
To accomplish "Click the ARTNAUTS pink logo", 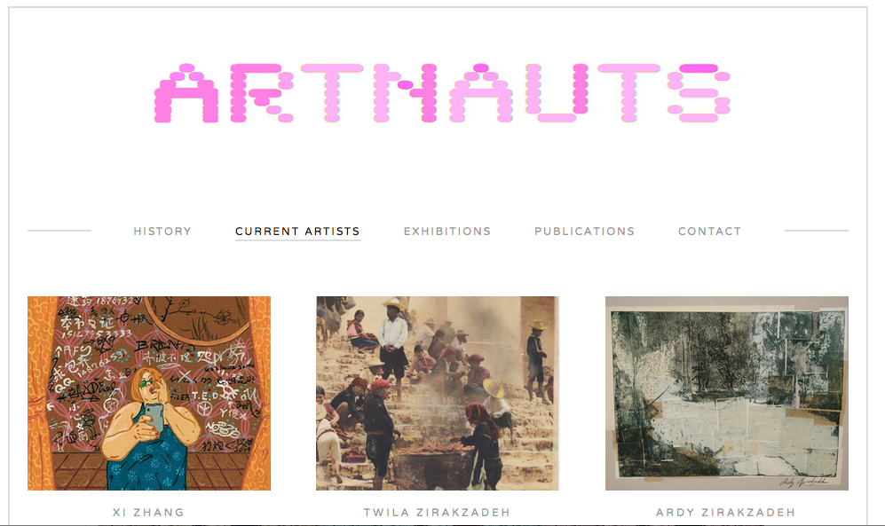I will [442, 93].
